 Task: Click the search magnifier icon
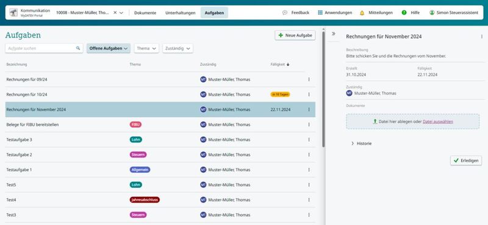tap(78, 49)
